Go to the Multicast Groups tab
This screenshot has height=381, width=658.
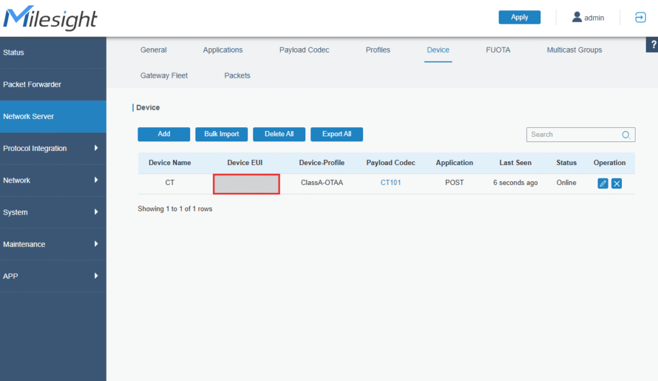click(x=574, y=50)
